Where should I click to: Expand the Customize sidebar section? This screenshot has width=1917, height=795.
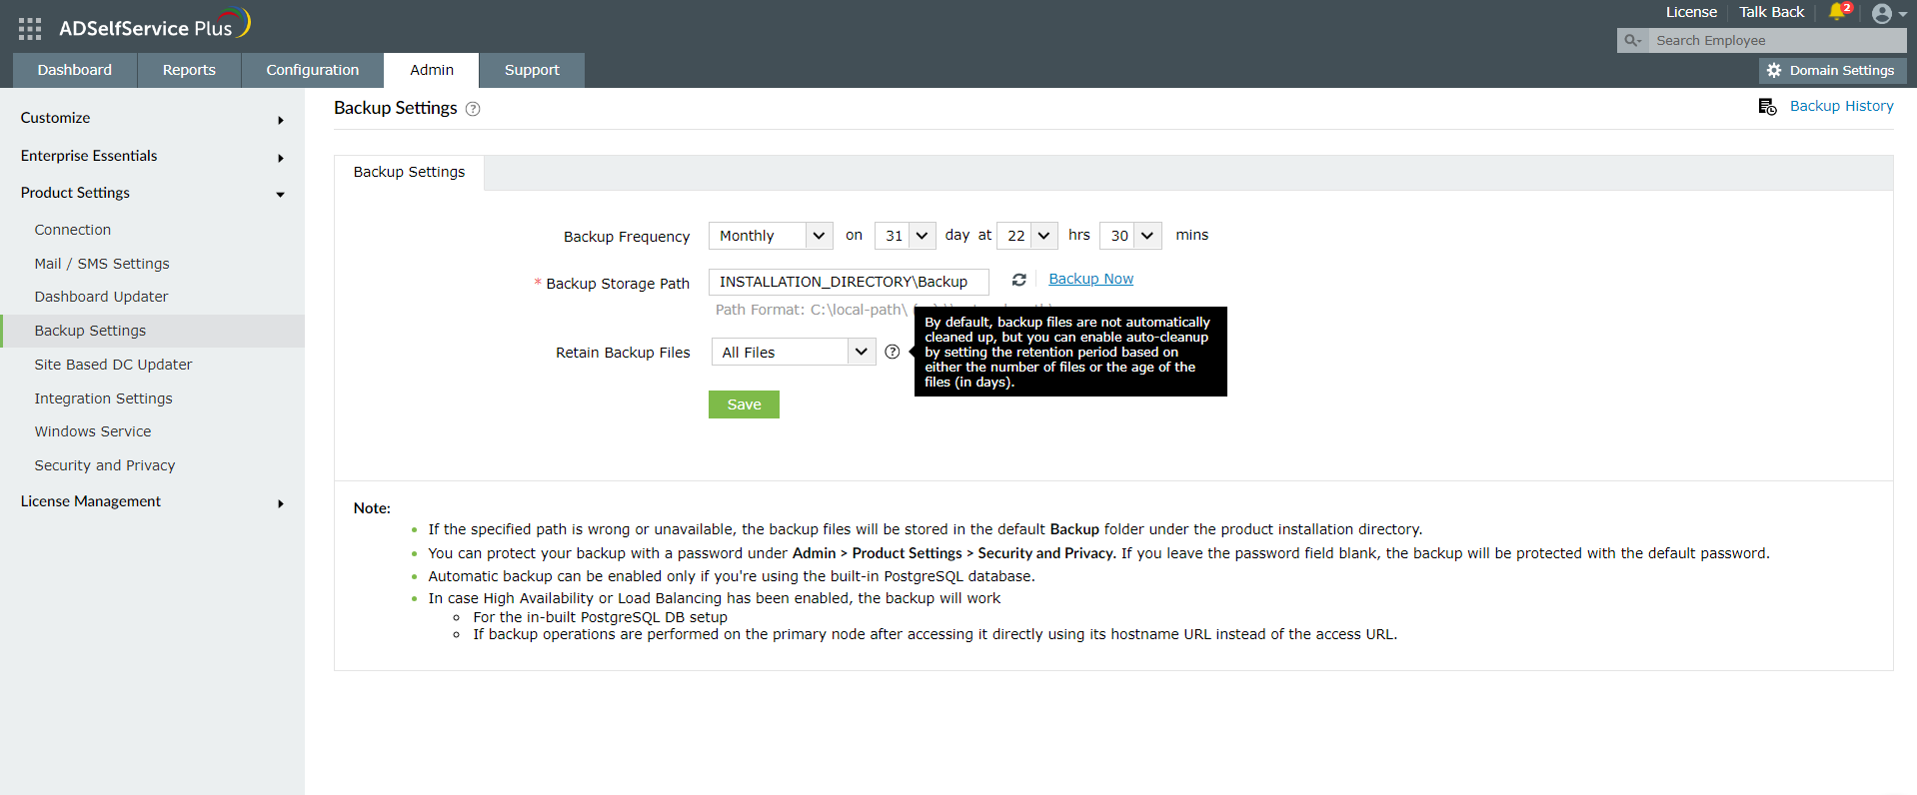point(152,119)
